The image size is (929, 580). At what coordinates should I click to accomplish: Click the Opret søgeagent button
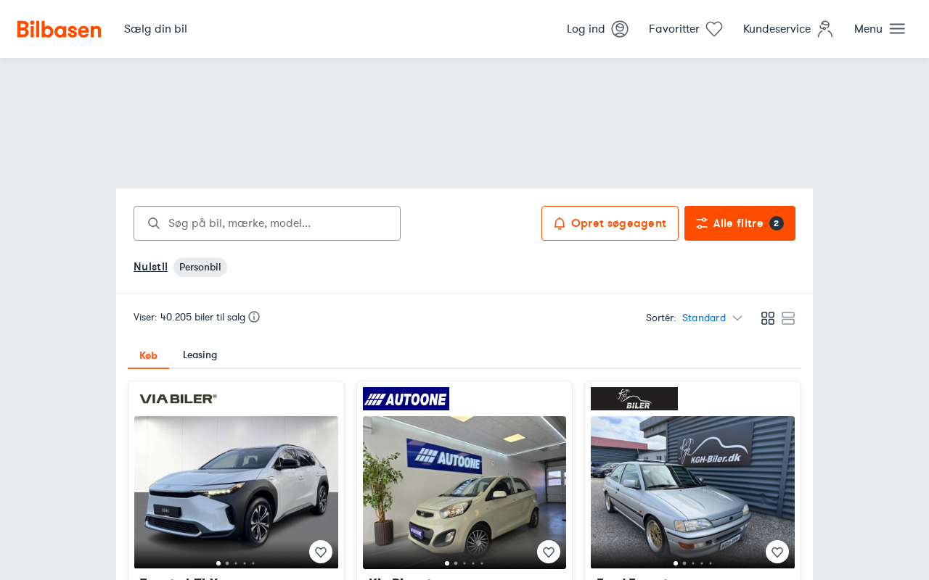610,223
